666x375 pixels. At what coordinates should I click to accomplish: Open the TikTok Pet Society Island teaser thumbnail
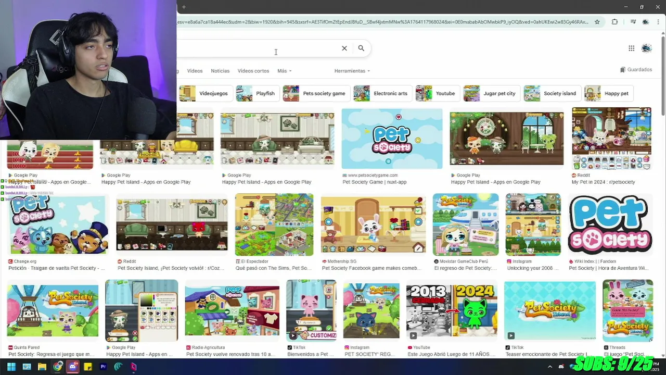coord(550,310)
